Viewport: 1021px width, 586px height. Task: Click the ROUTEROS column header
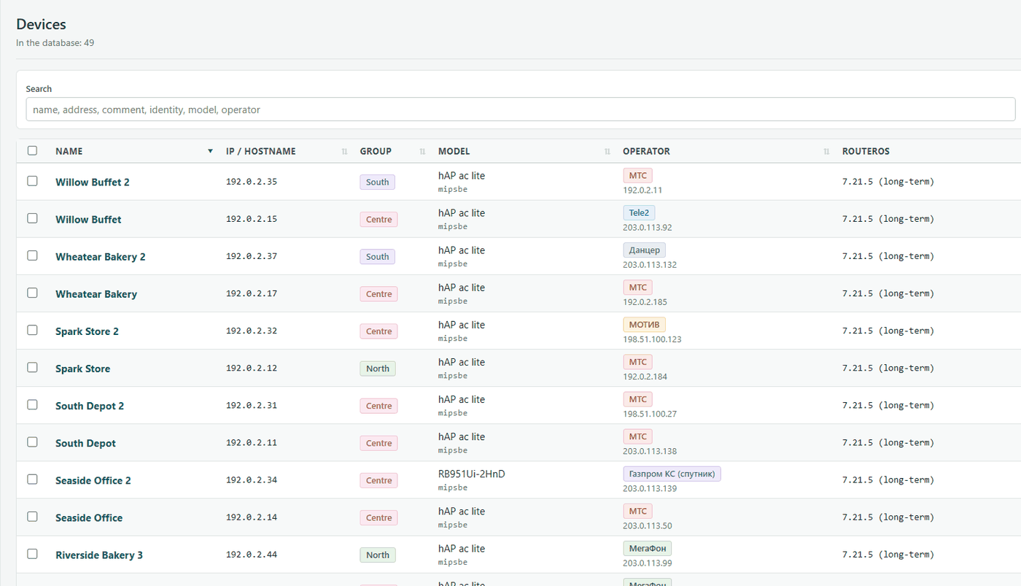[866, 151]
